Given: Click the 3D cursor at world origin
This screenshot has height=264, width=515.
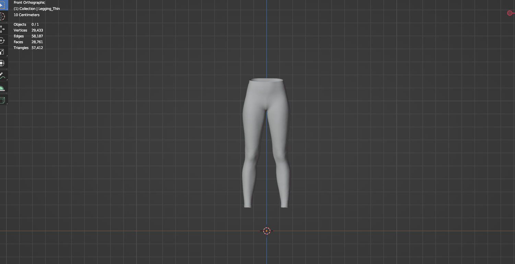Looking at the screenshot, I should tap(267, 231).
